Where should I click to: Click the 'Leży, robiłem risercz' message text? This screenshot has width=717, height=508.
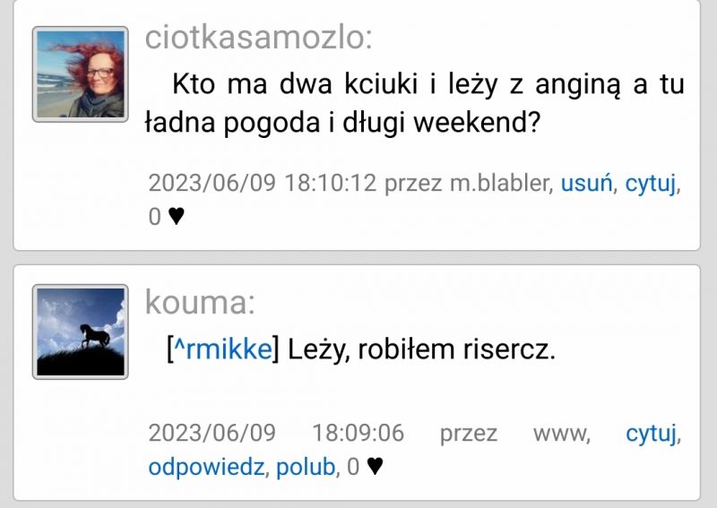[x=421, y=350]
